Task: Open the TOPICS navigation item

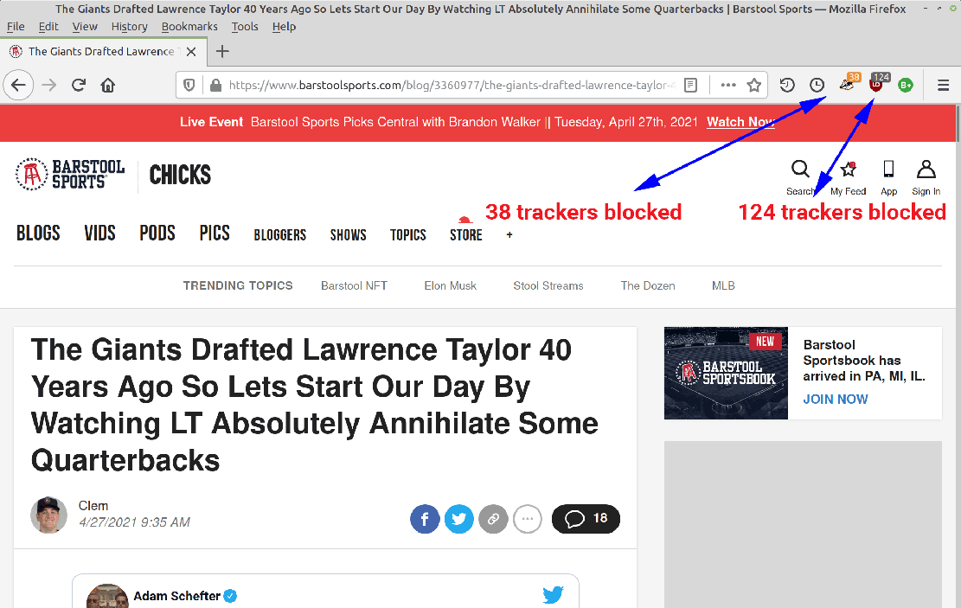Action: pyautogui.click(x=408, y=234)
